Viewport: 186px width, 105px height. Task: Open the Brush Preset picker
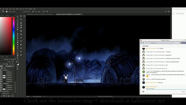click(x=3, y=12)
